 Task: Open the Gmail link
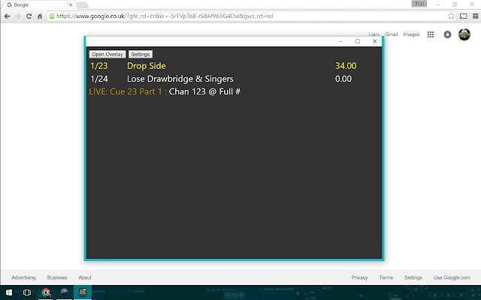coord(391,34)
